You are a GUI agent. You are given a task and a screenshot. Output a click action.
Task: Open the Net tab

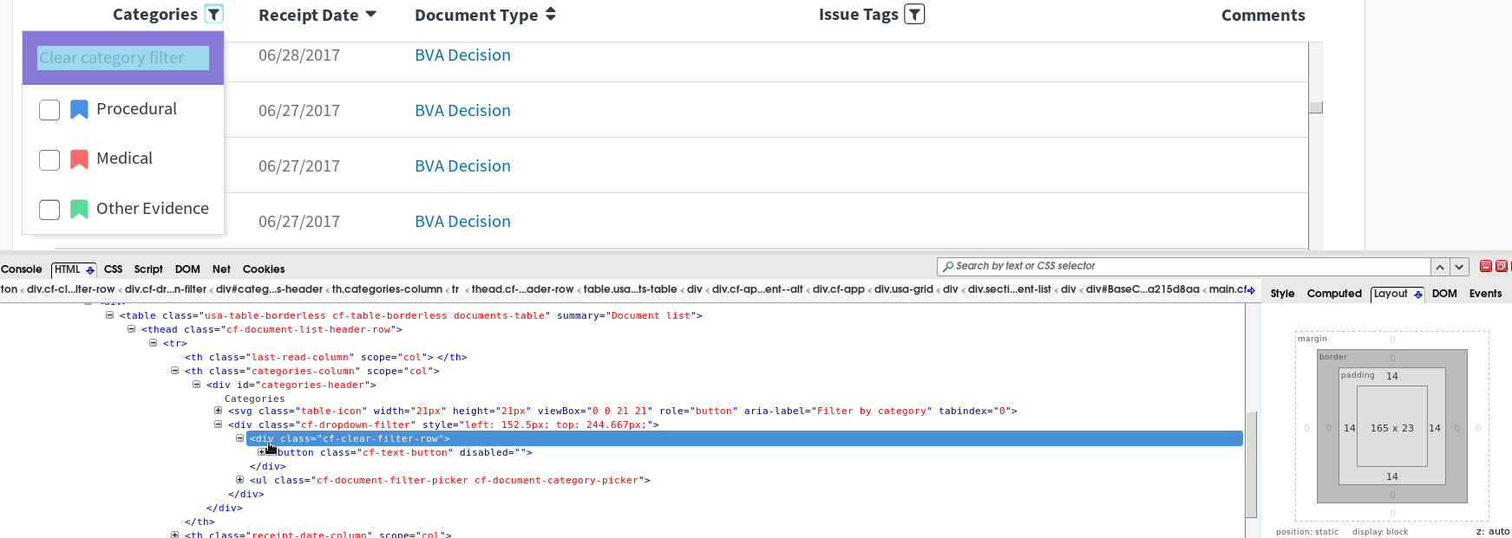(221, 269)
